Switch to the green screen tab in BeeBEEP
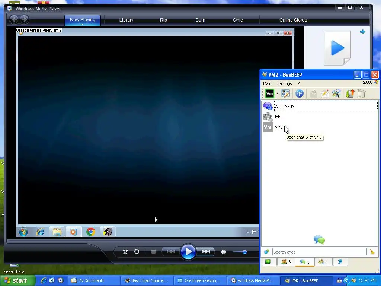The width and height of the screenshot is (381, 286). pos(268,262)
